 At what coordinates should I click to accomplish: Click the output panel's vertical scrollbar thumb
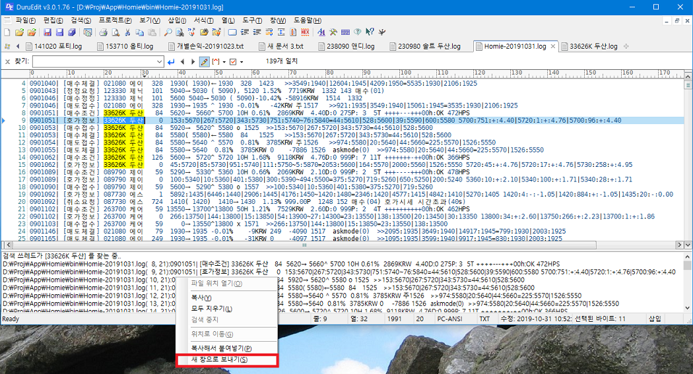[x=687, y=265]
